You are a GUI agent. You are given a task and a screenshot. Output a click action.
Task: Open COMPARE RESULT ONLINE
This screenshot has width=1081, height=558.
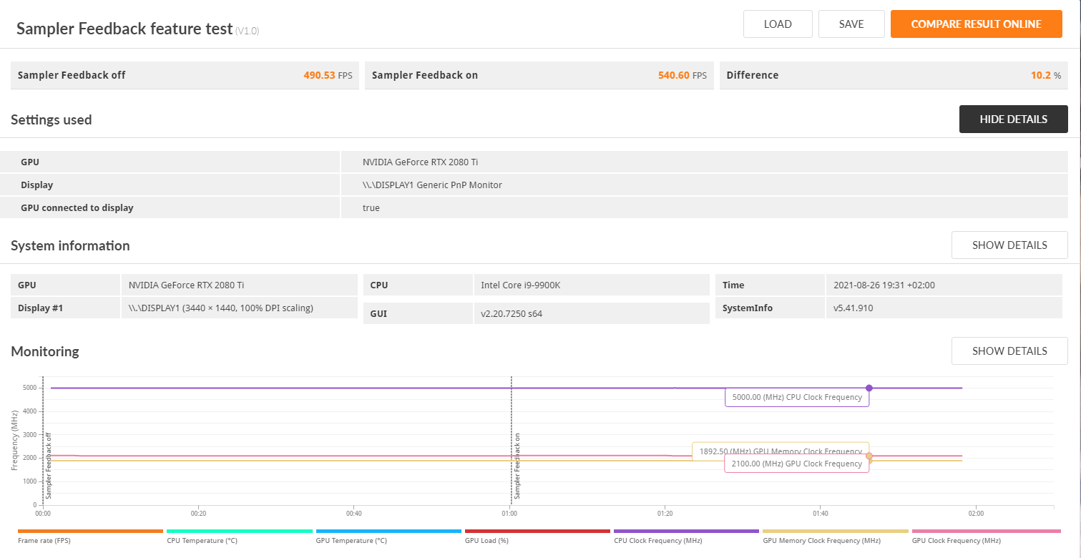tap(976, 24)
